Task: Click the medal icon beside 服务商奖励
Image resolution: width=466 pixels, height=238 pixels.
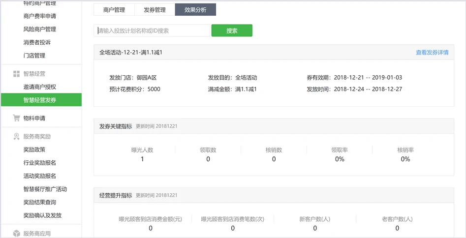Action: (16, 136)
